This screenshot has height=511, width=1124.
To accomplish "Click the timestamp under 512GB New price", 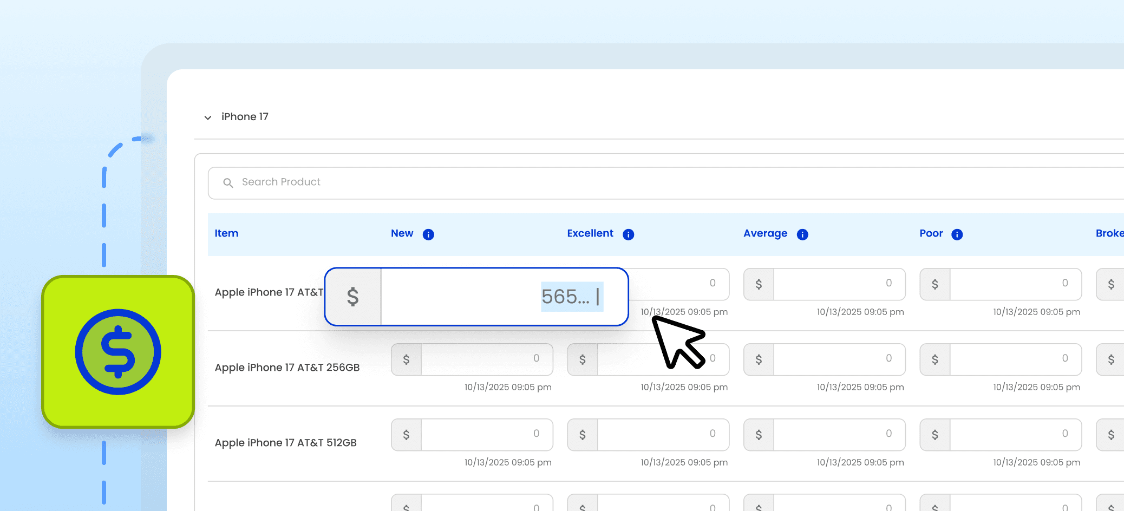I will click(508, 462).
